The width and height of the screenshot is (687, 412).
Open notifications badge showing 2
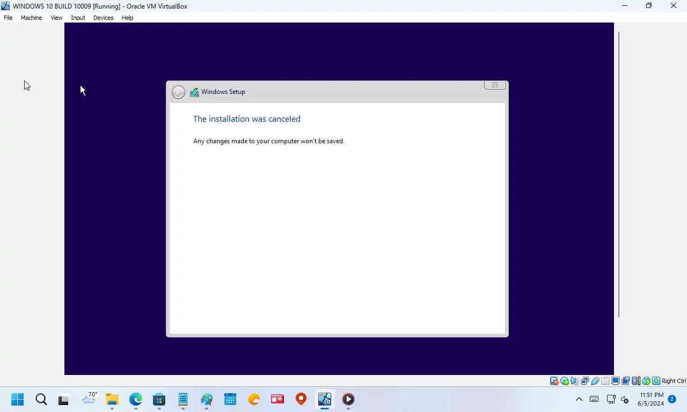[672, 399]
